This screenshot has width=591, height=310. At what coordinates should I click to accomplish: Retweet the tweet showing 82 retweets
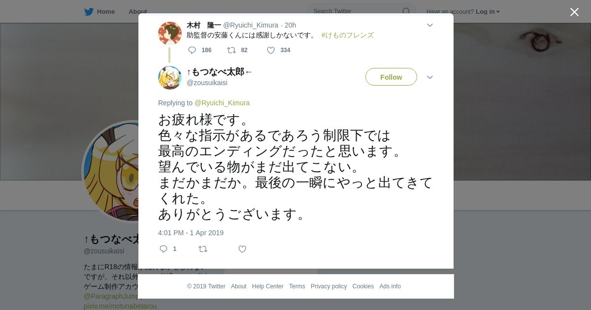[231, 50]
